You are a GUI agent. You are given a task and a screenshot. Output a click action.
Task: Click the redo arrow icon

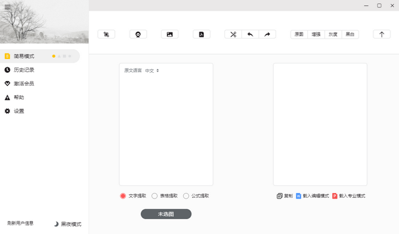coord(267,34)
